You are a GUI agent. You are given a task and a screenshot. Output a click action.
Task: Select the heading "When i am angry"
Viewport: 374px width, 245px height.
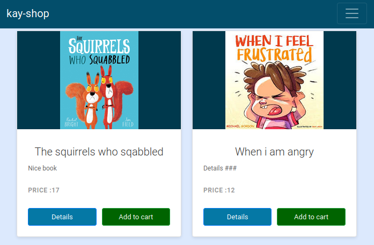click(274, 152)
